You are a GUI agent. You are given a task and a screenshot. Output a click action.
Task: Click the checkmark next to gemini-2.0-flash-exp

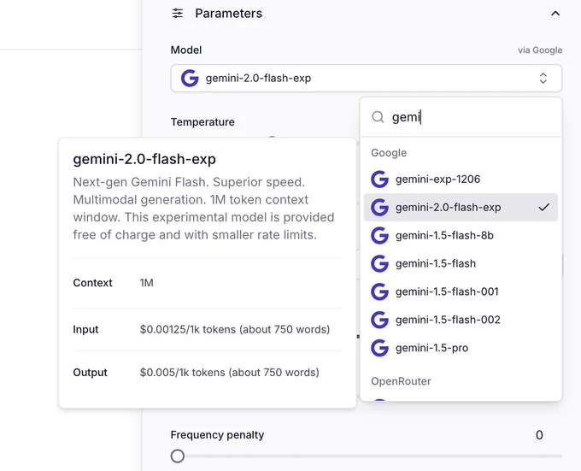(x=543, y=207)
